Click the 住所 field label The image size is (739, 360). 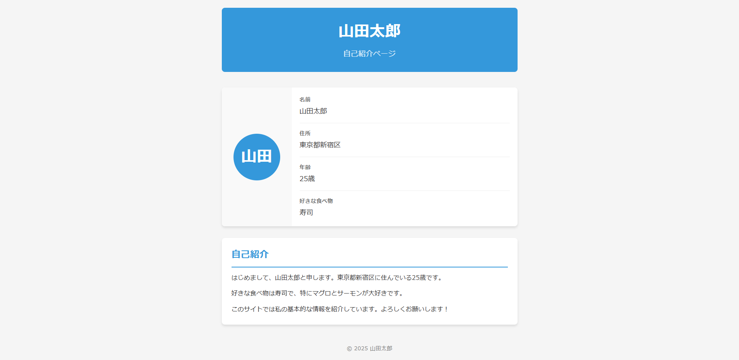pos(305,133)
